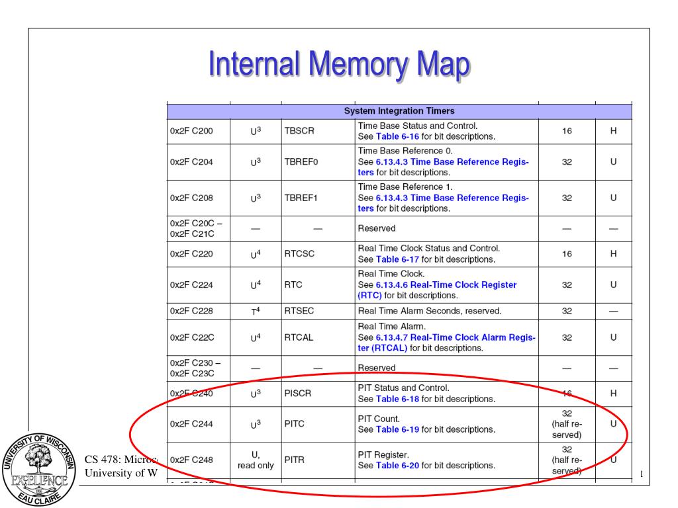Click reset value H in RTCSC row
The image size is (678, 508).
click(613, 254)
